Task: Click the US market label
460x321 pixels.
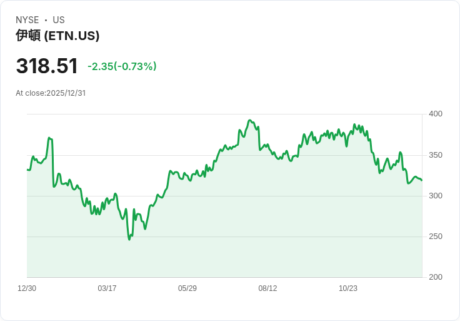Action: click(x=59, y=20)
